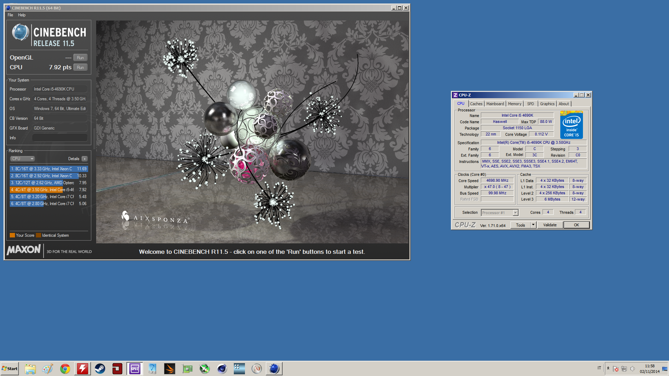Expand the Tools dropdown arrow in CPU-Z
Viewport: 669px width, 376px height.
click(533, 225)
